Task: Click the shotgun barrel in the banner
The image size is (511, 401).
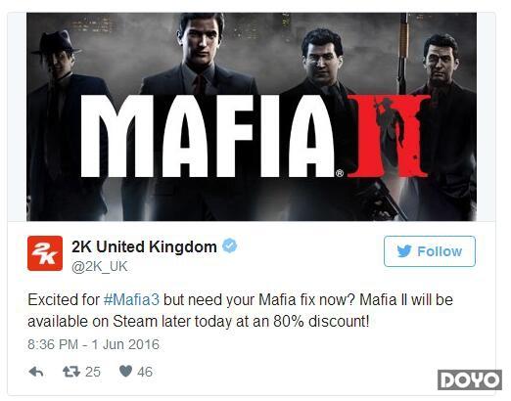Action: point(403,54)
